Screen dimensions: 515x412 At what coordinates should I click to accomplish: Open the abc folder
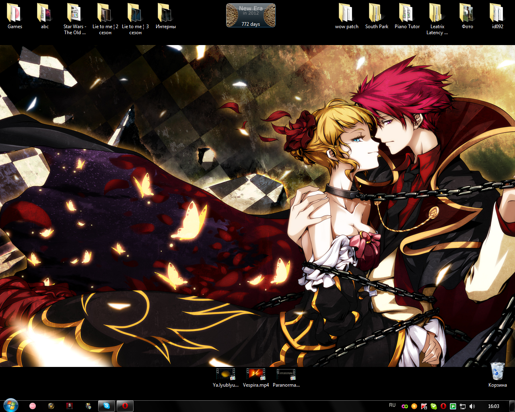[45, 16]
